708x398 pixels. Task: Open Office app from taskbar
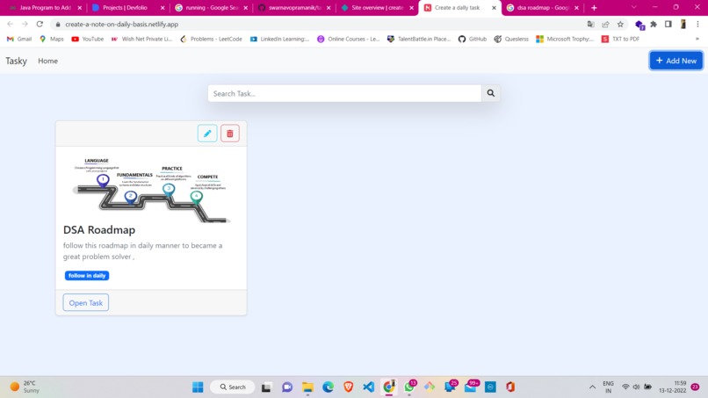[510, 387]
